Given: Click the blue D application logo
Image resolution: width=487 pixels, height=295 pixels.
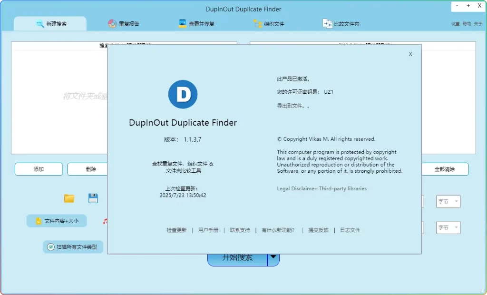Looking at the screenshot, I should 183,94.
